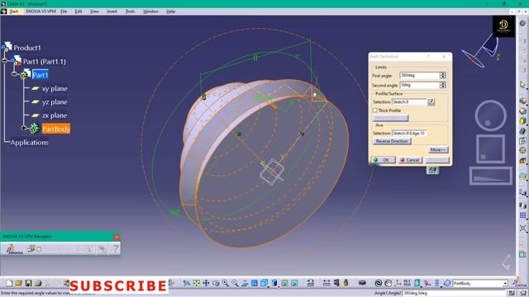Open the Start menu

click(13, 12)
